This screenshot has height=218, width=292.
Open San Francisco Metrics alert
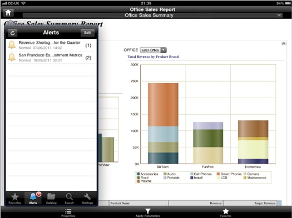pos(51,57)
